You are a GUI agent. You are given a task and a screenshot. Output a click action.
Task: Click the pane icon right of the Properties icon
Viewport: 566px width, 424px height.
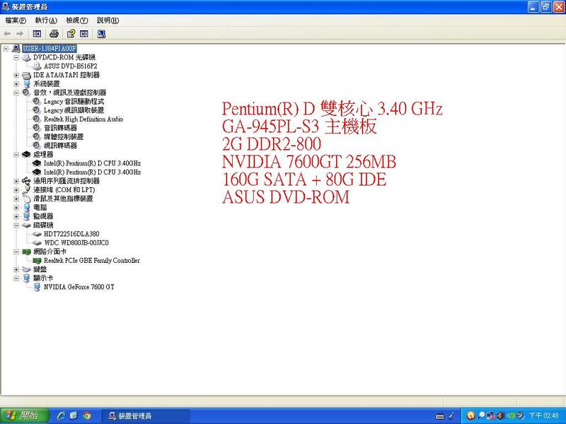[x=84, y=34]
